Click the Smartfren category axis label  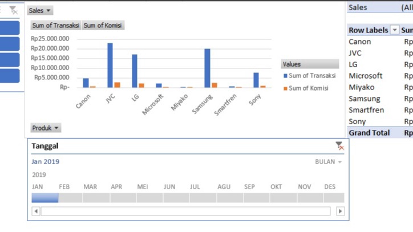225,105
